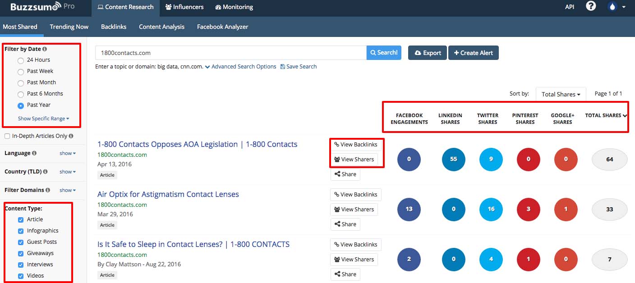Viewport: 635px width, 283px height.
Task: Click the Pinterest shares circle showing 3
Action: click(x=529, y=209)
